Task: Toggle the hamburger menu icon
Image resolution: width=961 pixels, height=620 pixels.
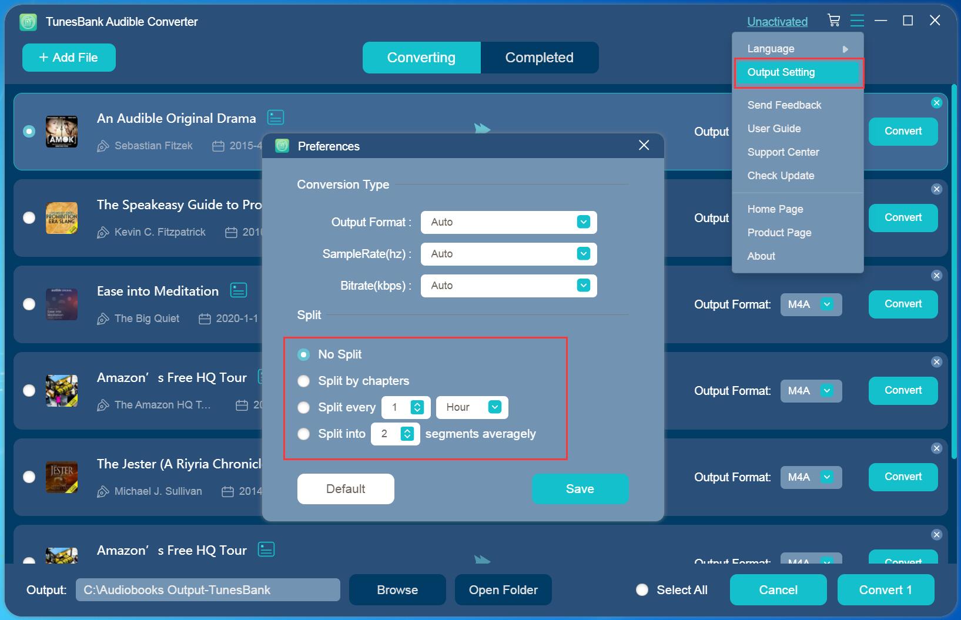Action: [x=857, y=21]
